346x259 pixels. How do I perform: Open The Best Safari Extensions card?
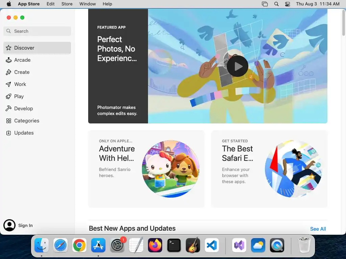[269, 169]
